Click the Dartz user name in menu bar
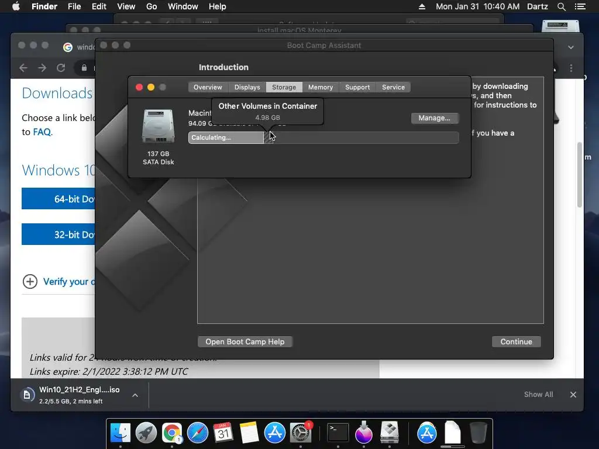The height and width of the screenshot is (449, 599). (x=537, y=6)
